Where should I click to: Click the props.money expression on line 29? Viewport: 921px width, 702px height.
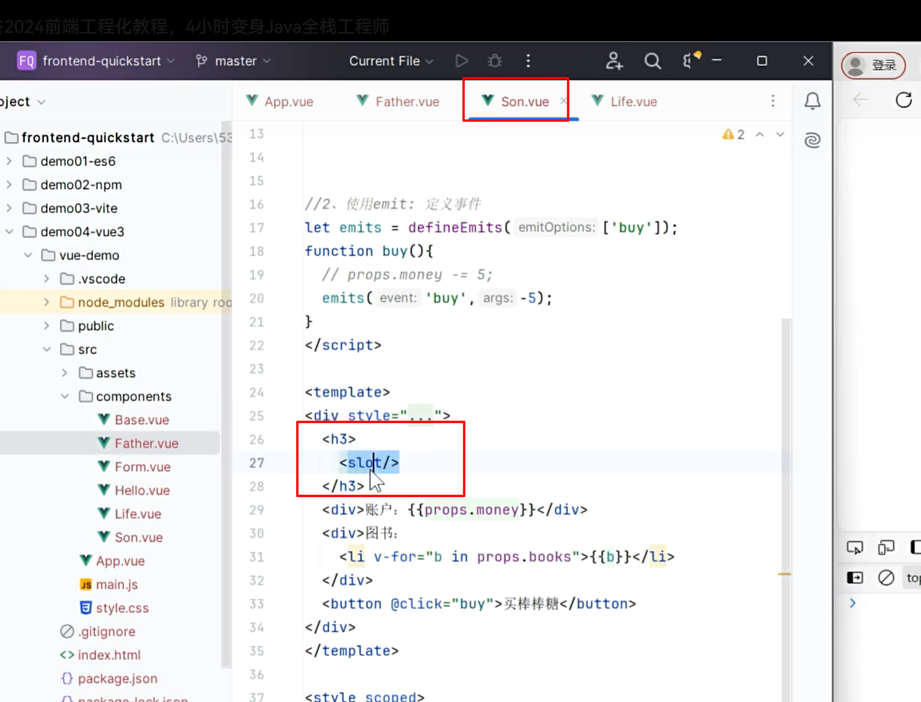(x=472, y=509)
